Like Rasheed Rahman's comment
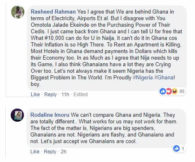 pyautogui.click(x=35, y=95)
